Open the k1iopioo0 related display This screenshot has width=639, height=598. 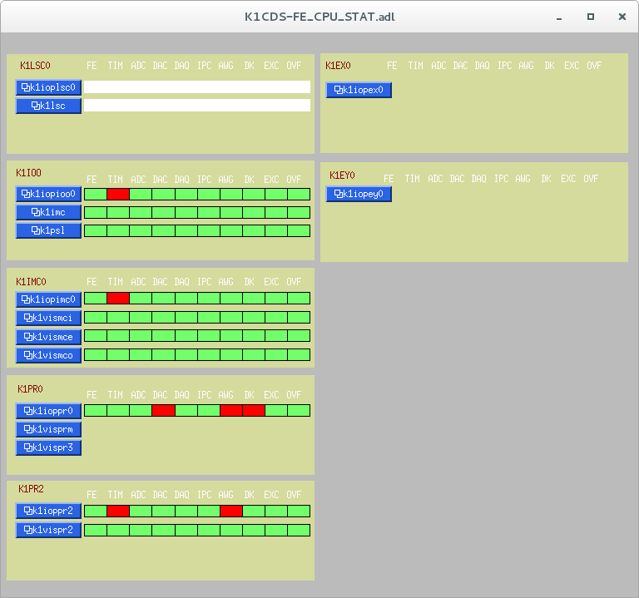[x=48, y=194]
